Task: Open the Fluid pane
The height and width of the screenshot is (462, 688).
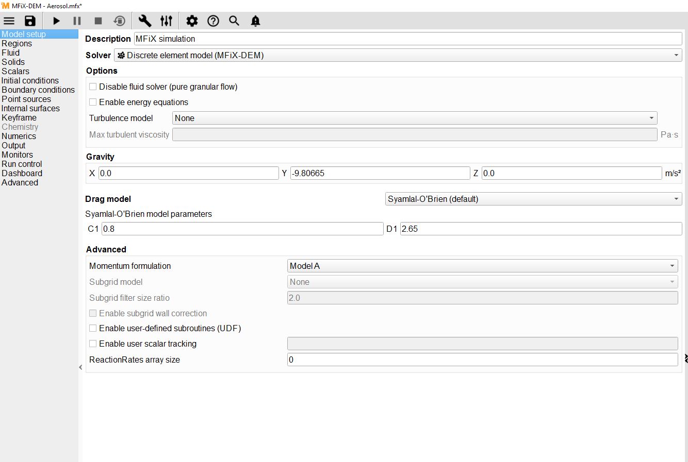Action: pos(39,53)
